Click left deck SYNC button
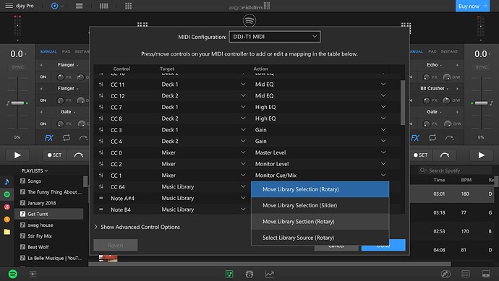This screenshot has width=499, height=281. tap(17, 67)
